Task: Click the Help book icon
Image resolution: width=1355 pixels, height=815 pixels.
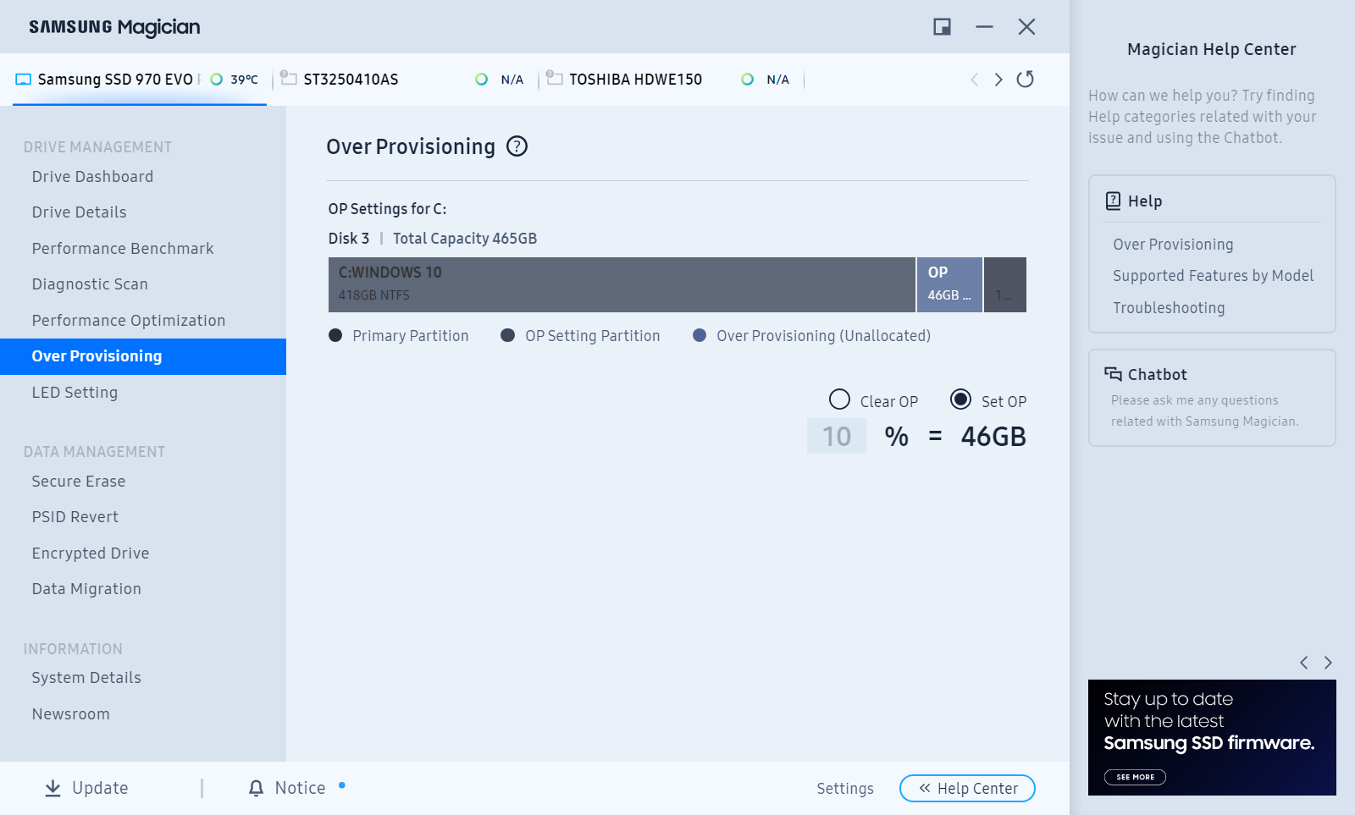Action: pos(1114,201)
